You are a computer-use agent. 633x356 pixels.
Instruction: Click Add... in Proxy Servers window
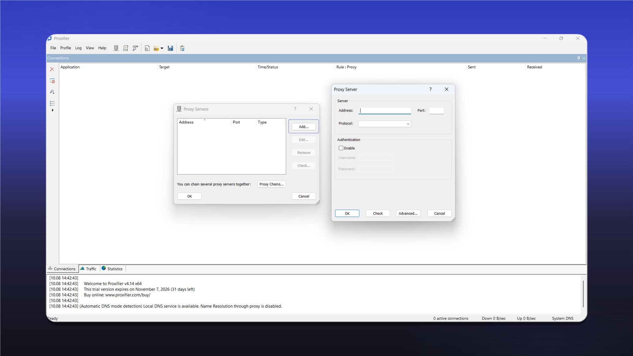point(304,127)
